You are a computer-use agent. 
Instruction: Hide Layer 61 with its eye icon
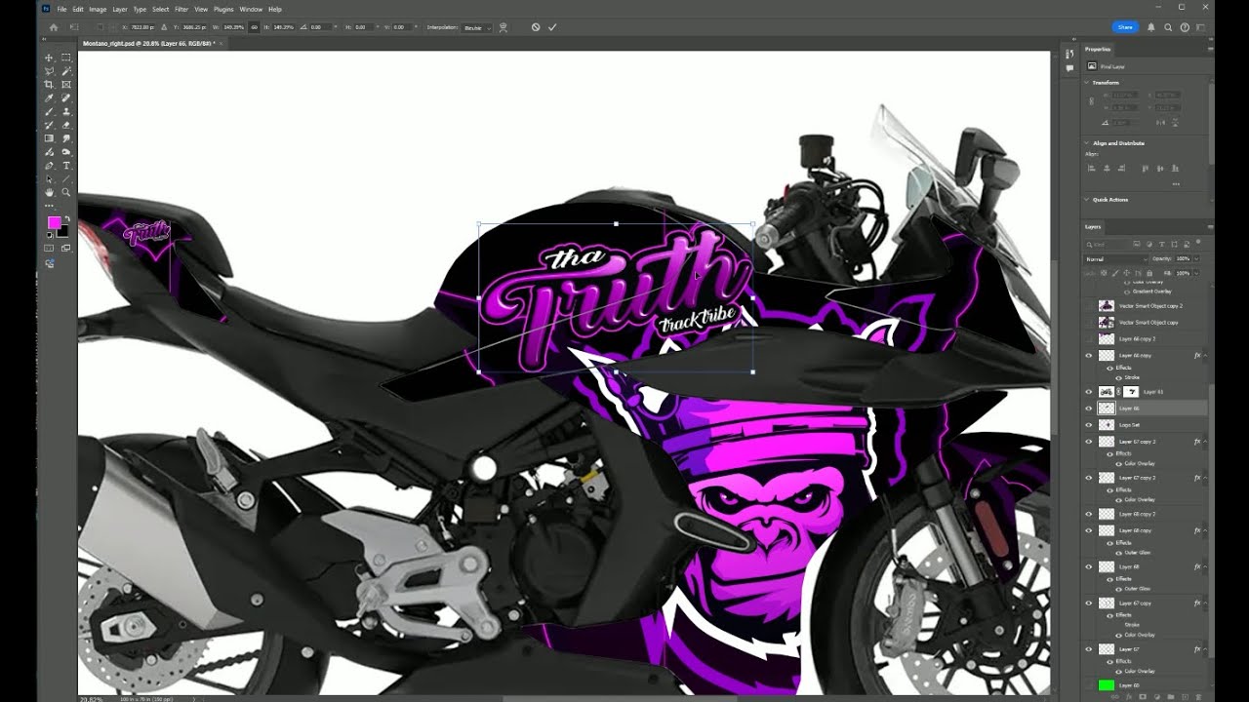(1089, 392)
